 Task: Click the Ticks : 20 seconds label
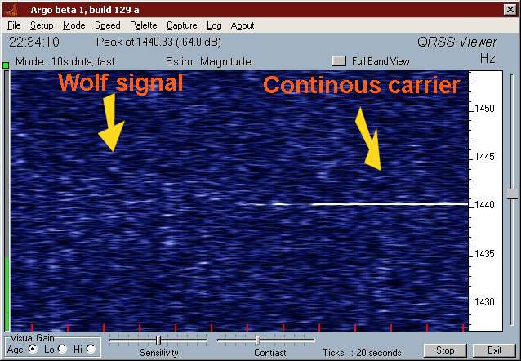point(363,352)
